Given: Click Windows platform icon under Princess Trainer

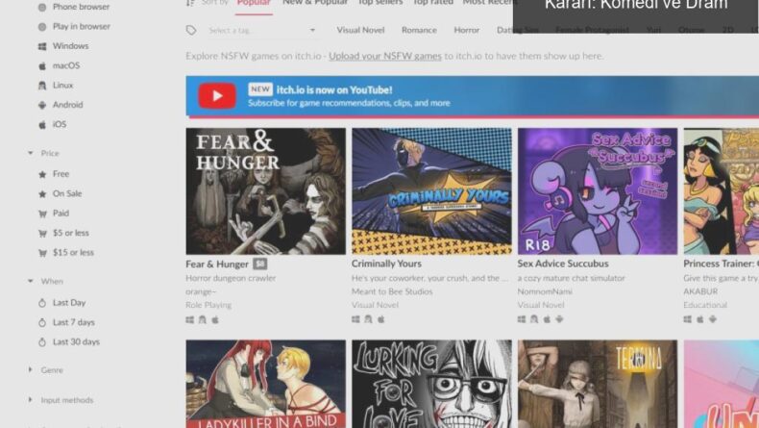Looking at the screenshot, I should (x=687, y=319).
